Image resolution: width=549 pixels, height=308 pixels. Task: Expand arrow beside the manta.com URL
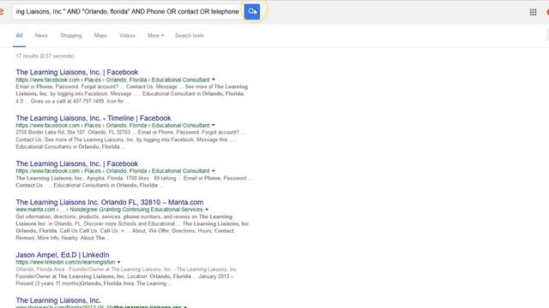coord(207,210)
